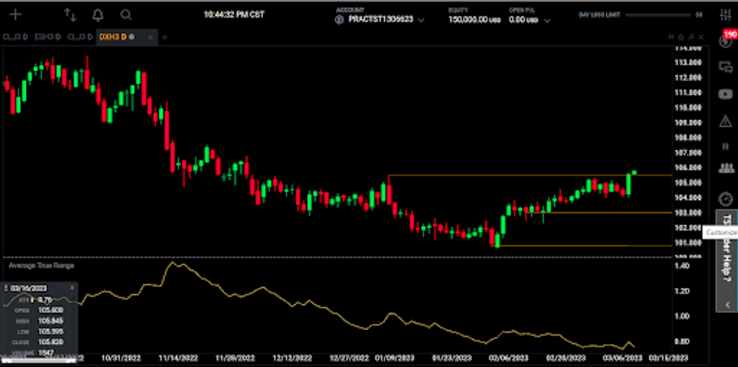Close the chart panel with the X

coord(702,37)
